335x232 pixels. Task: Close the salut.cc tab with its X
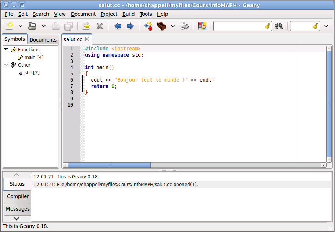[x=87, y=39]
